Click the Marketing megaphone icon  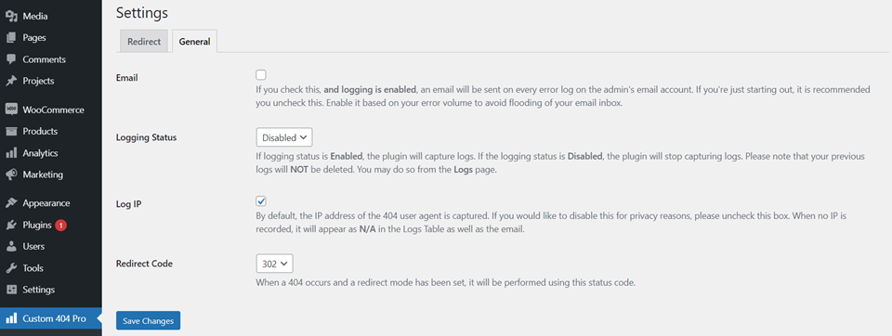pyautogui.click(x=11, y=174)
